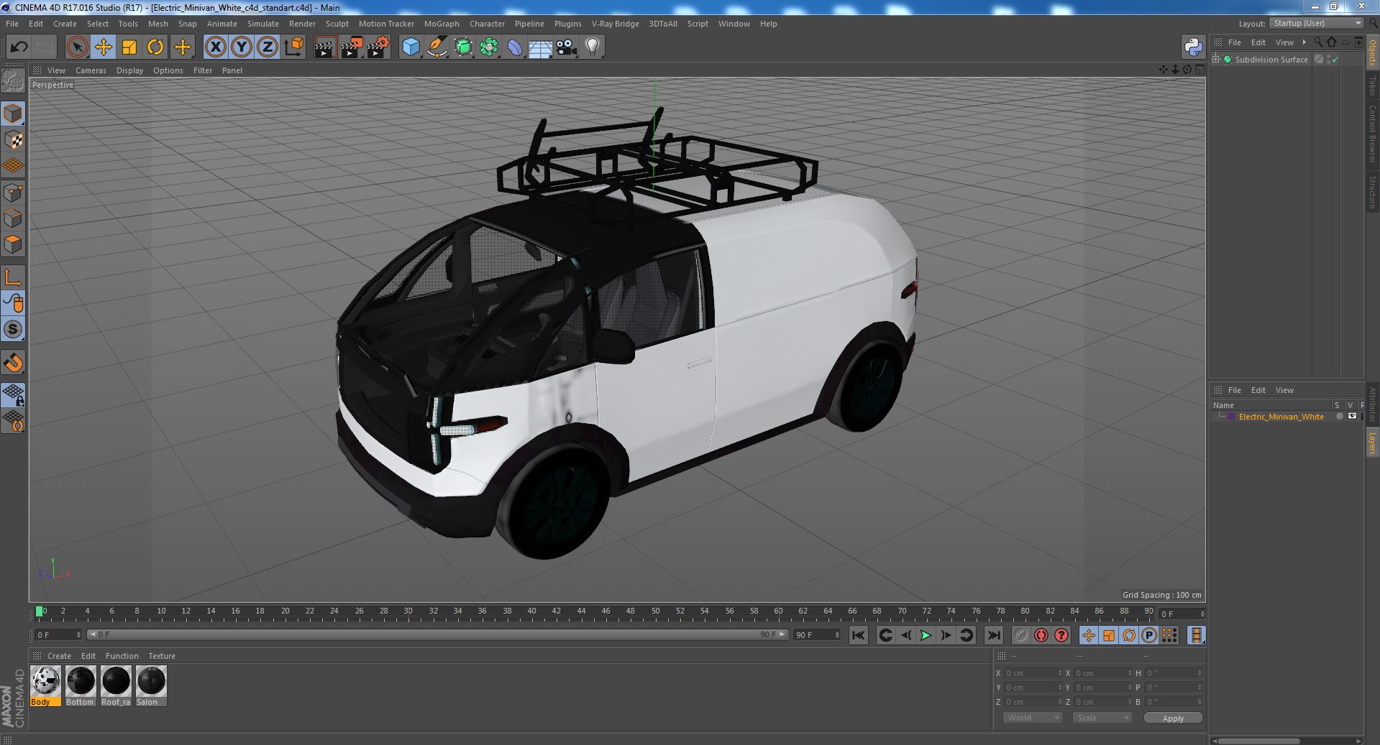1380x745 pixels.
Task: Toggle the Enable Snap S button
Action: [x=13, y=329]
